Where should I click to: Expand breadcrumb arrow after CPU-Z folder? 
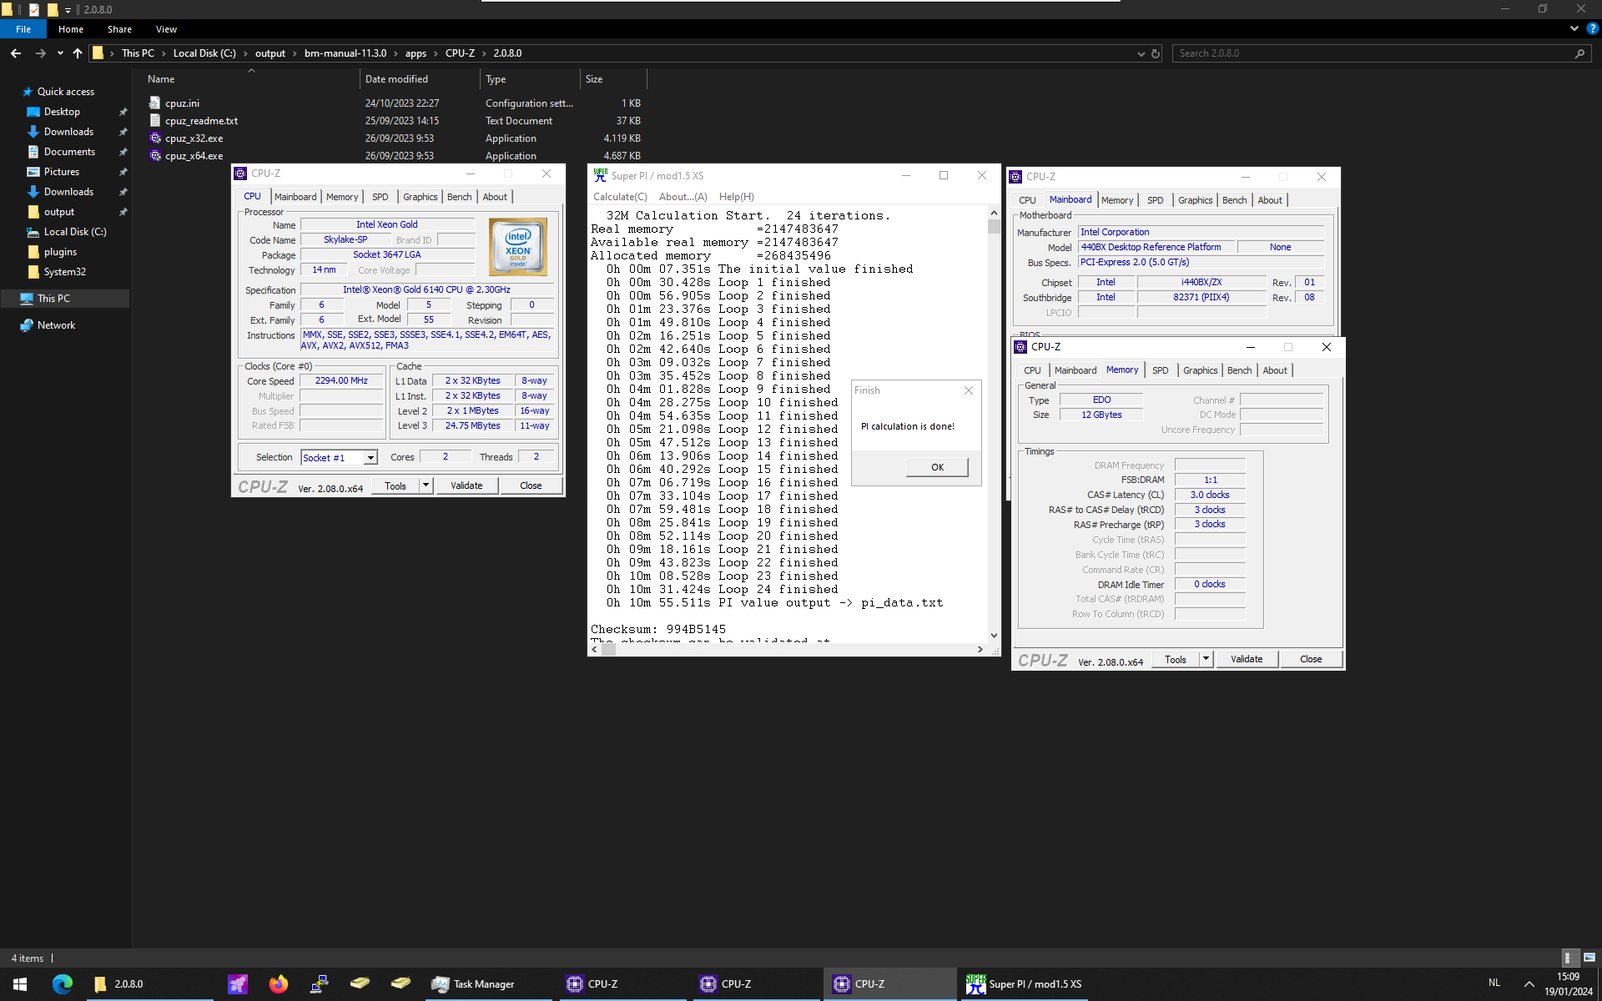tap(484, 53)
